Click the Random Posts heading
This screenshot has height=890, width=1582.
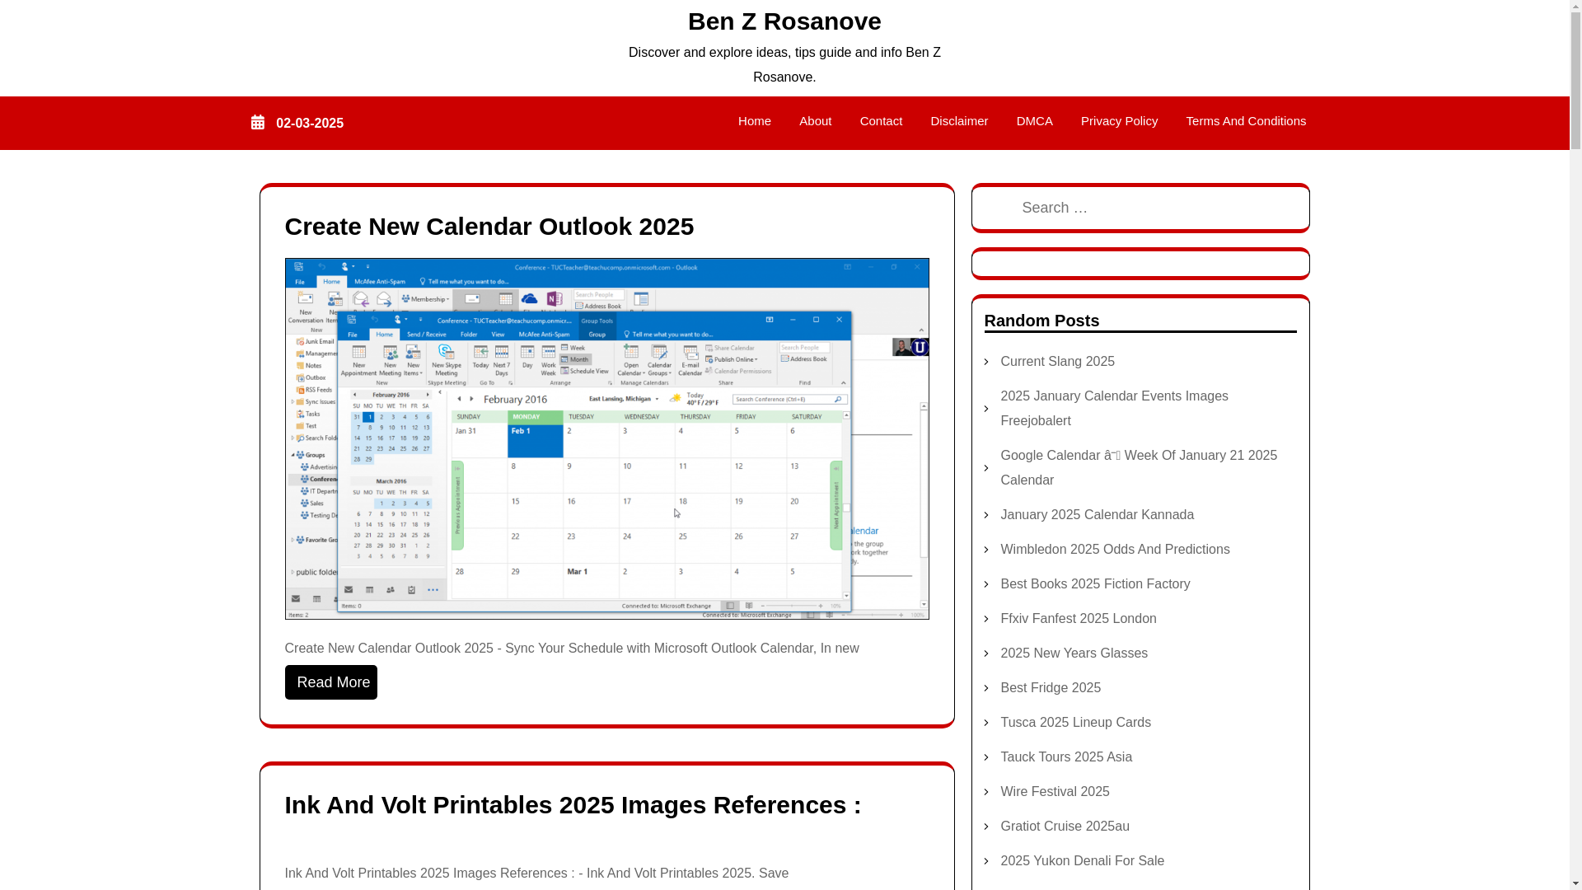1041,321
